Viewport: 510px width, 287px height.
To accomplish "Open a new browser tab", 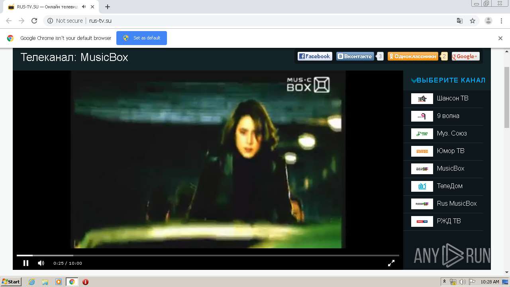I will pyautogui.click(x=108, y=7).
